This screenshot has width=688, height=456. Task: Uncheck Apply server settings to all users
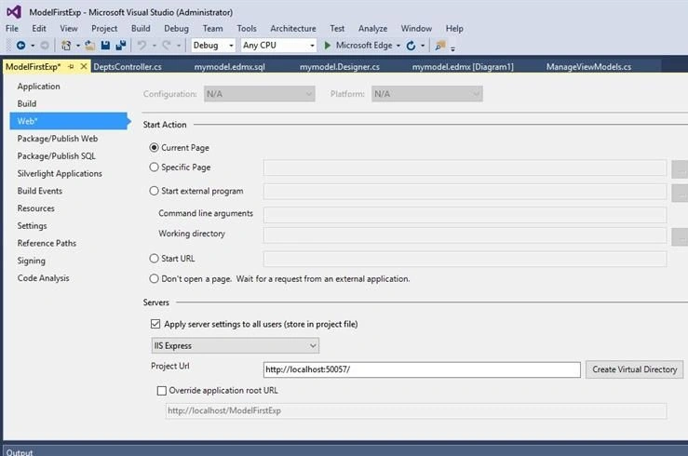155,324
